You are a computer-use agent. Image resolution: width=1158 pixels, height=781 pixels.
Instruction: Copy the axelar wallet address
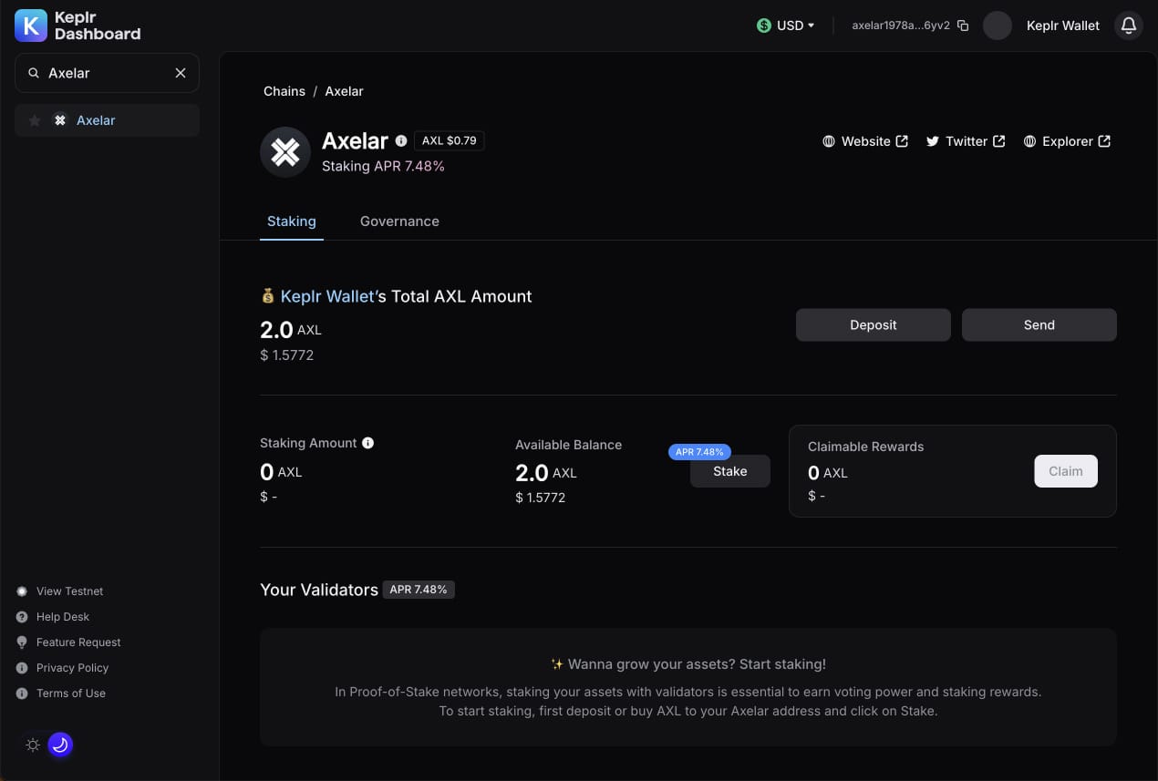coord(963,26)
